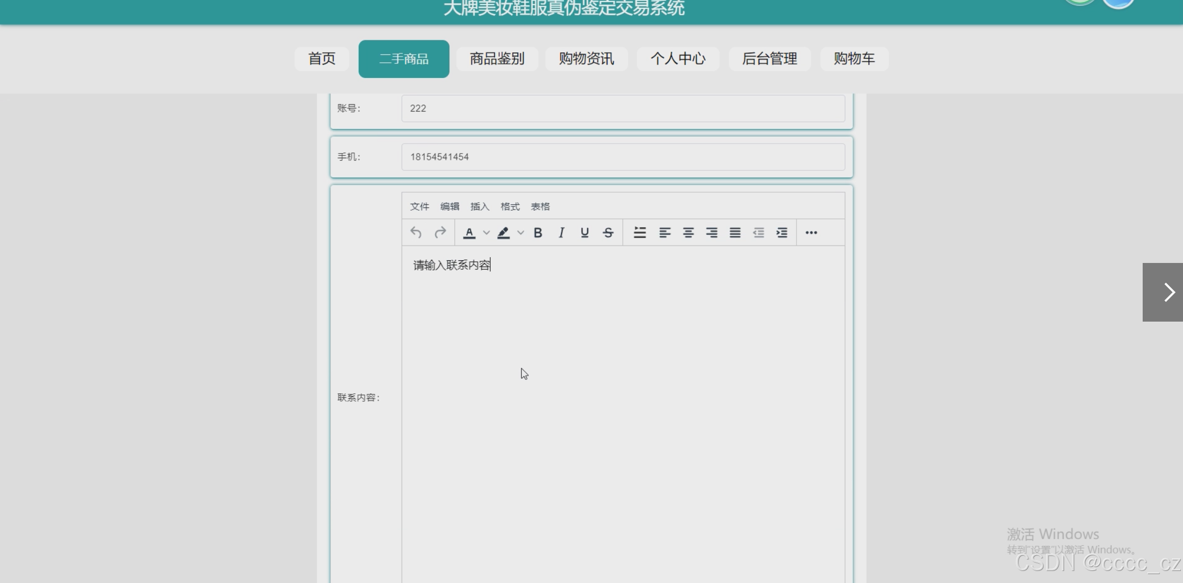Expand the text color dropdown arrow

click(x=487, y=233)
